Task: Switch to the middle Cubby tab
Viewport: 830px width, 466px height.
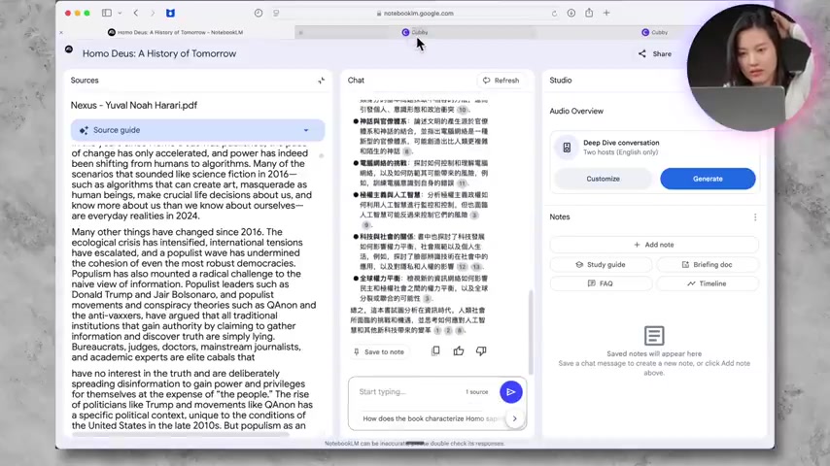Action: (415, 32)
